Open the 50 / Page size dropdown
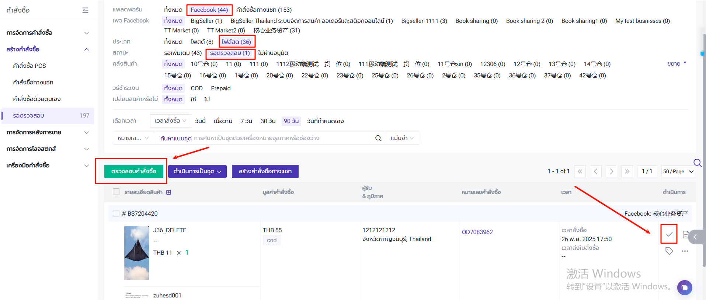Screen dimensions: 706x300 678,171
